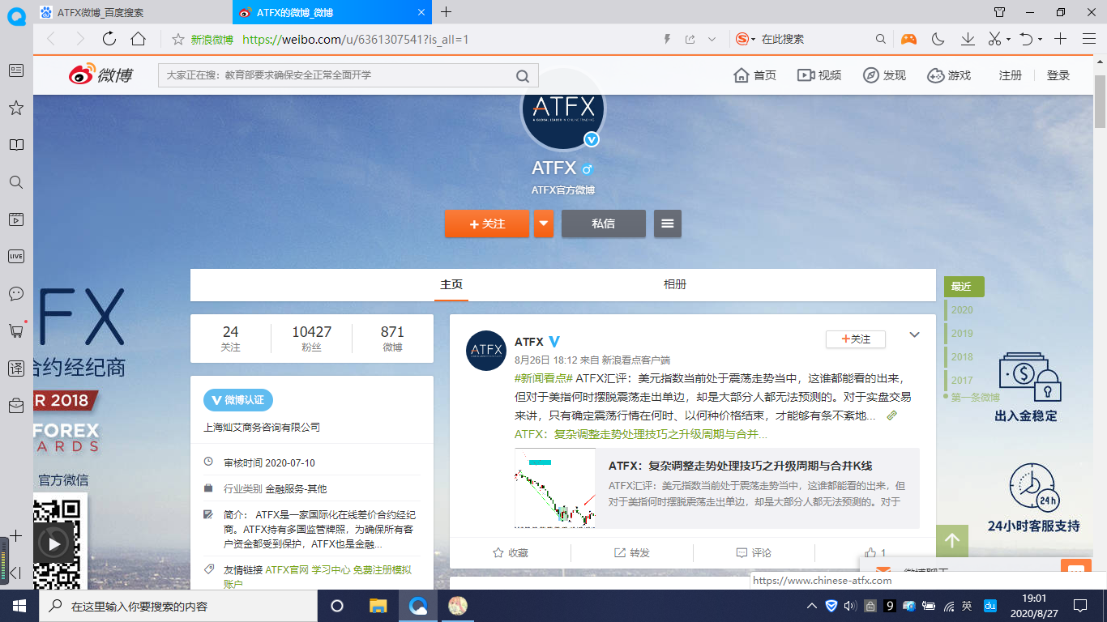Click the skin shirt icon in the title bar
This screenshot has height=622, width=1107.
[x=1000, y=12]
